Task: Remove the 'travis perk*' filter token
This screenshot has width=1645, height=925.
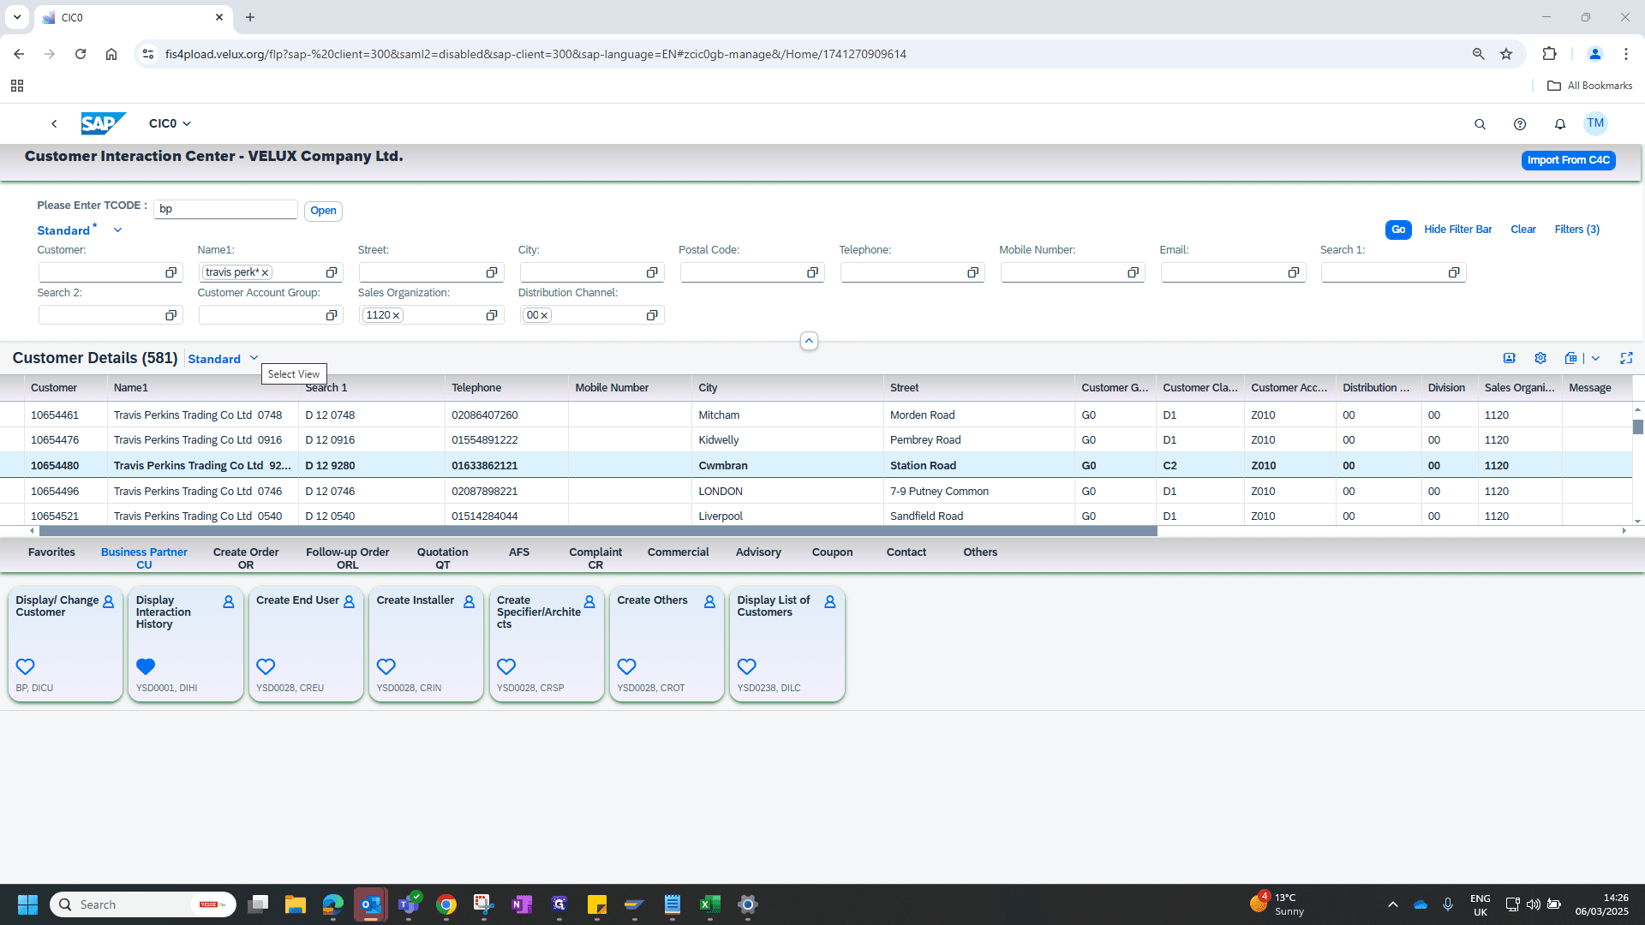Action: [x=266, y=272]
